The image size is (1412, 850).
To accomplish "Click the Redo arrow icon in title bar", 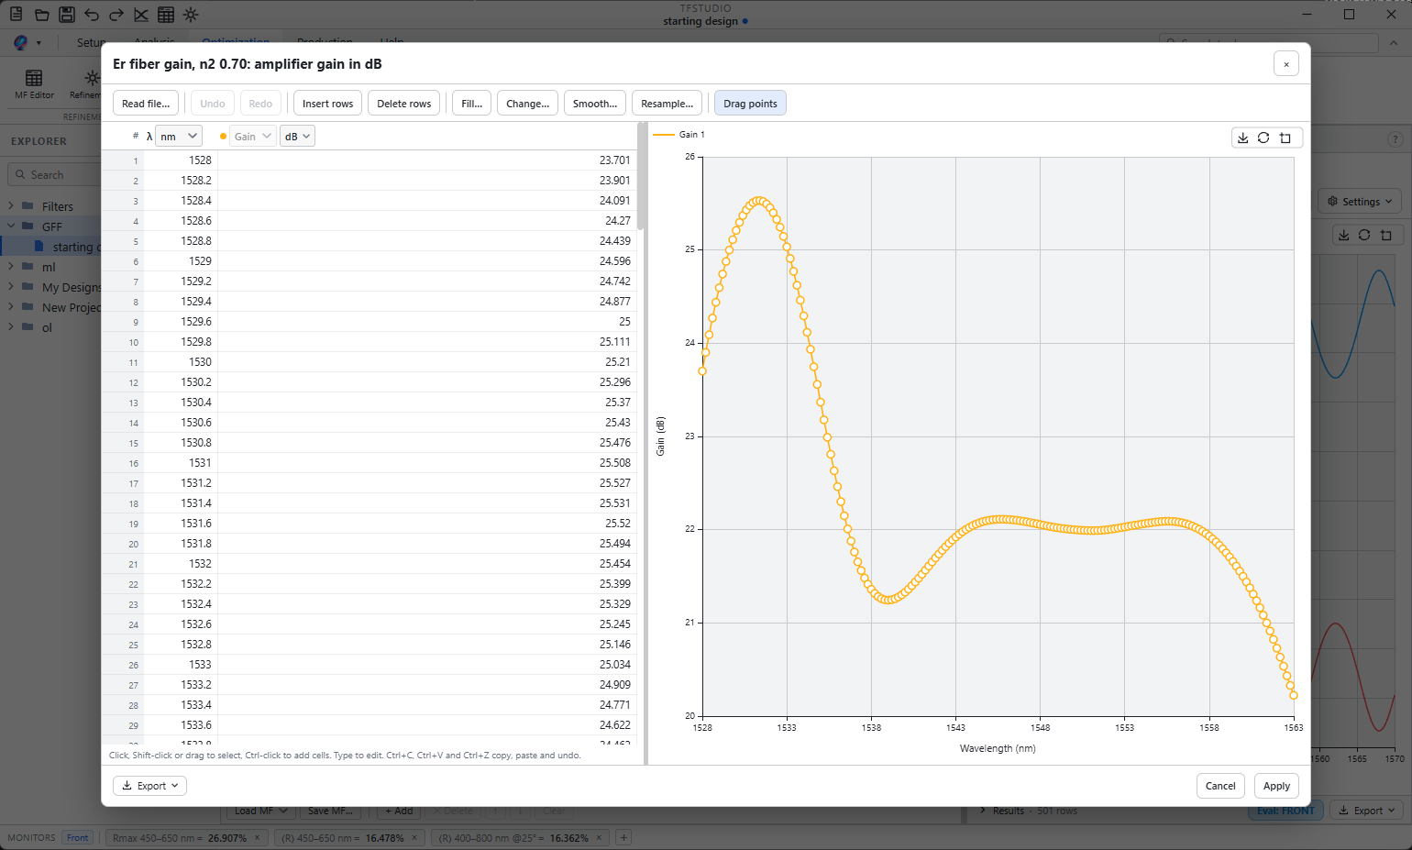I will click(116, 15).
